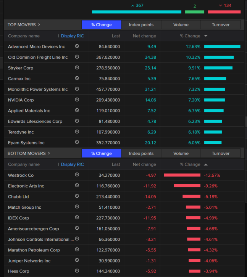Click clock icon next to NVIDIA Corp
Image resolution: width=247 pixels, height=277 pixels.
click(77, 100)
